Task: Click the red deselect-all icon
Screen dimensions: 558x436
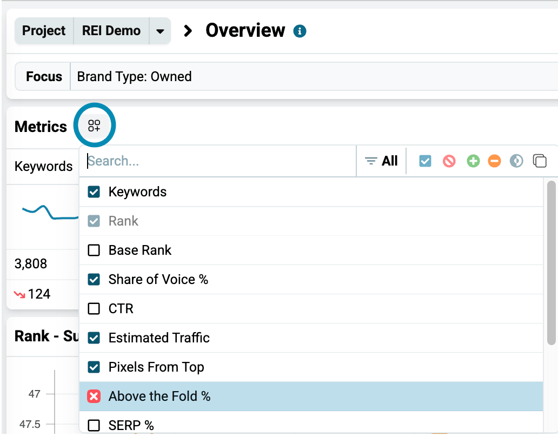Action: coord(449,161)
